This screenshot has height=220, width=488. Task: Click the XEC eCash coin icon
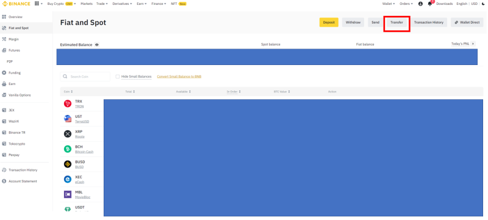[68, 179]
